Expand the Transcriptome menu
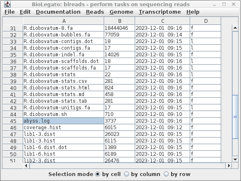Viewport: 241px width, 181px height. point(160,12)
